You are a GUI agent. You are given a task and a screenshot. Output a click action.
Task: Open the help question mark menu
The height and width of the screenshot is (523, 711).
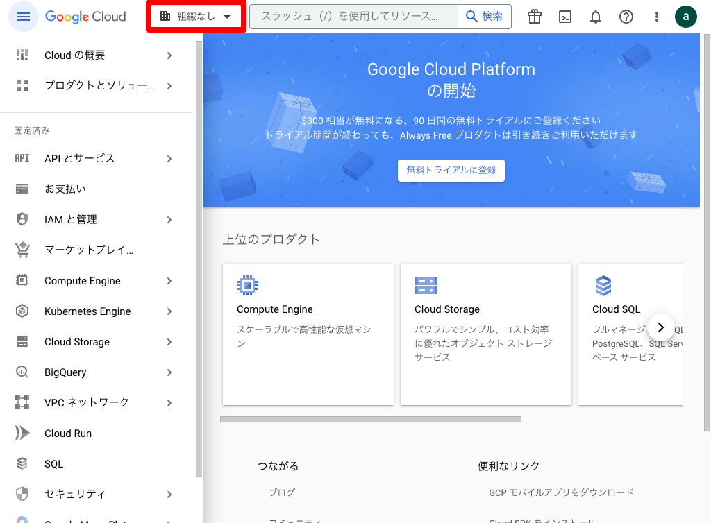tap(626, 16)
